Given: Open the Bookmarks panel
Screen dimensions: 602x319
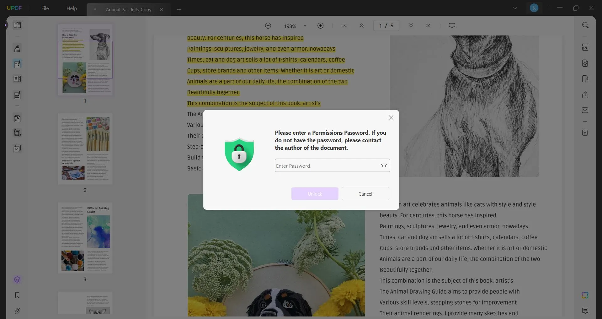Looking at the screenshot, I should [x=17, y=295].
